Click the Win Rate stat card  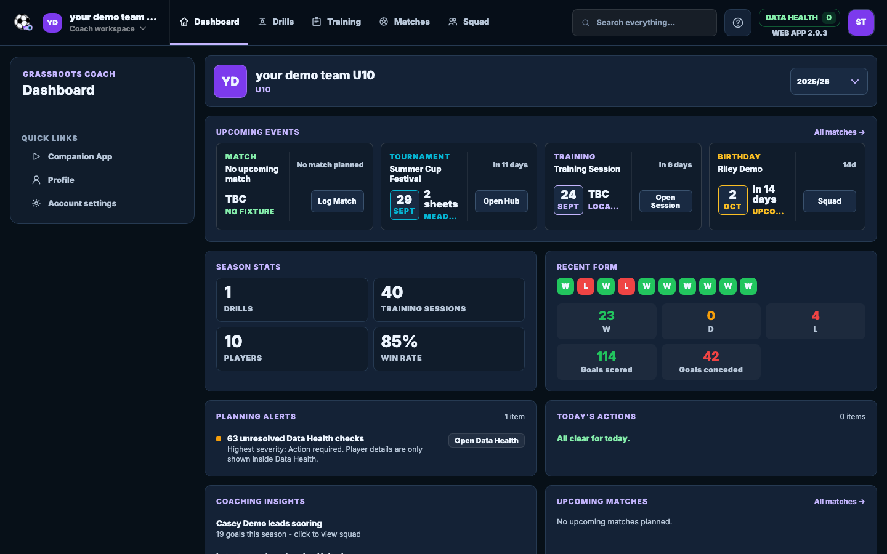[x=449, y=349]
